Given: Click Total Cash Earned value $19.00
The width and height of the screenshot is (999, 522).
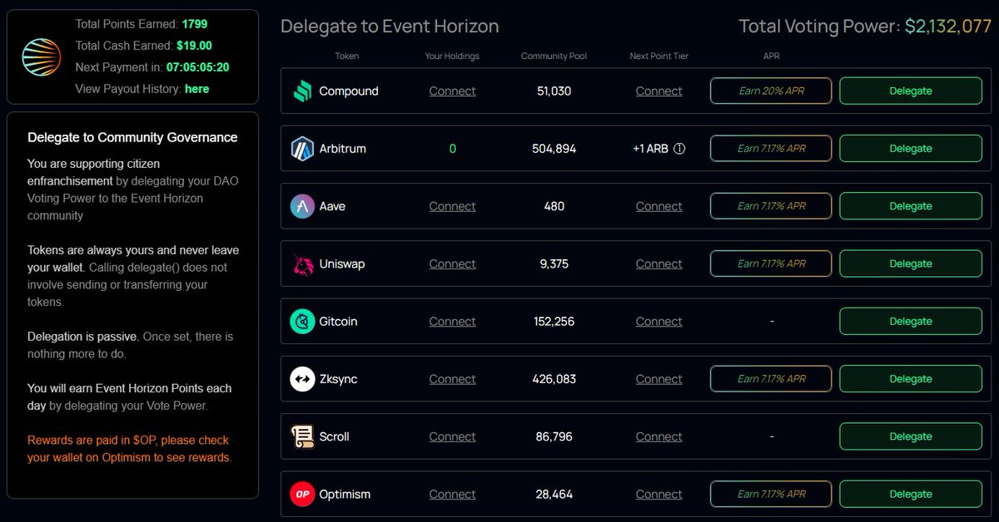Looking at the screenshot, I should 194,46.
